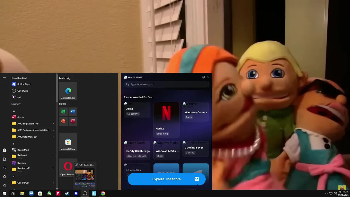This screenshot has height=197, width=350.
Task: Open the Access tile in Explore group
Action: tap(73, 121)
